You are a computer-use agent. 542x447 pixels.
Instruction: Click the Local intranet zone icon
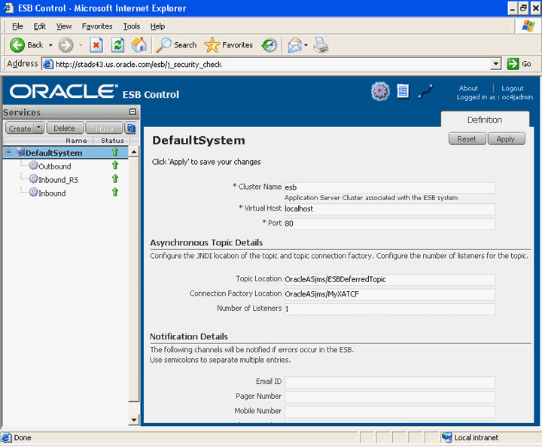(447, 438)
